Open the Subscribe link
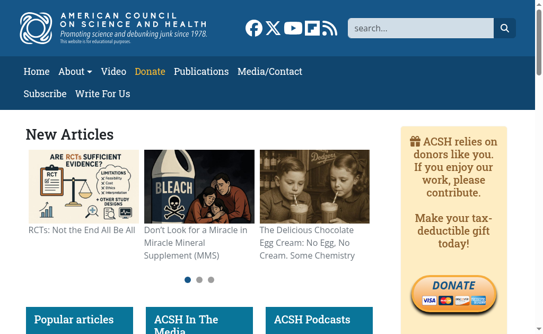543x334 pixels. tap(45, 94)
